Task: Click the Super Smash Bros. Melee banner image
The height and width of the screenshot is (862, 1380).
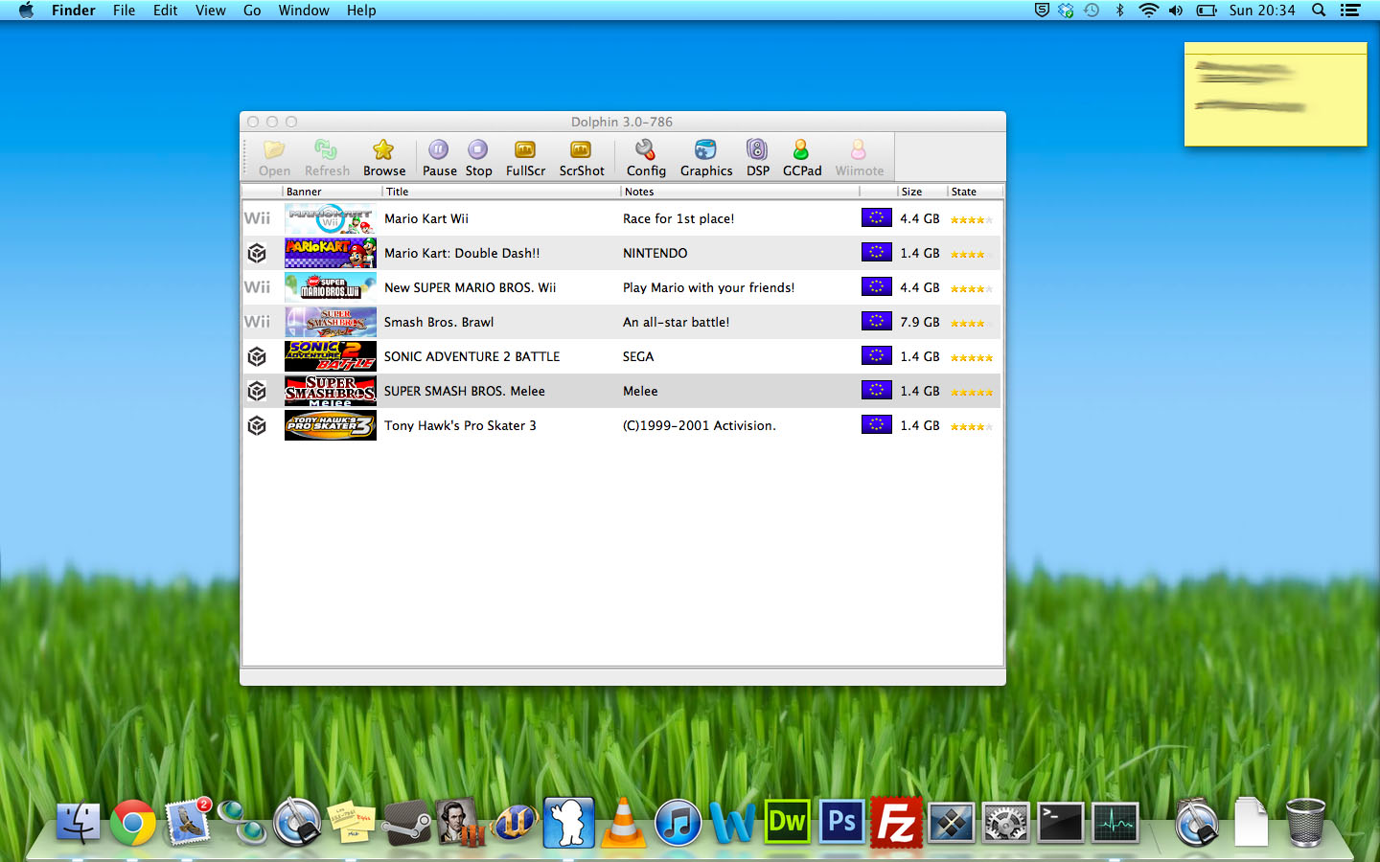Action: point(330,391)
